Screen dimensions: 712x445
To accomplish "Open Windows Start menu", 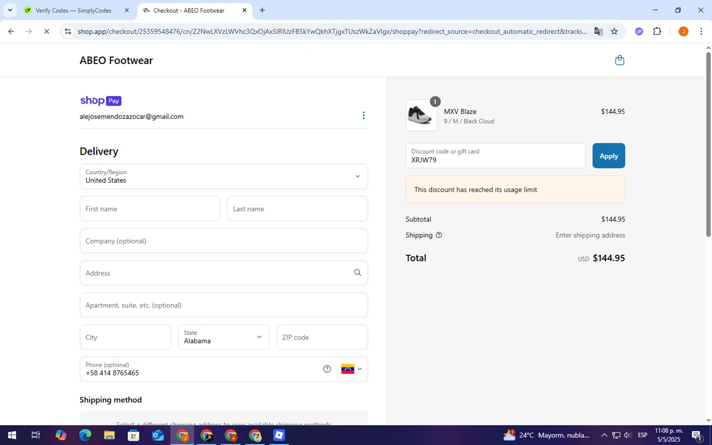I will 12,435.
